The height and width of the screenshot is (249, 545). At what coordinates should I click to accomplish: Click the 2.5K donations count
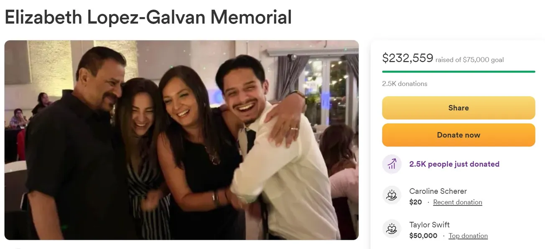click(405, 84)
